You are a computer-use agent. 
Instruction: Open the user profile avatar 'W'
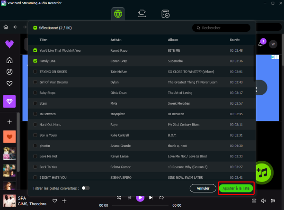273,44
